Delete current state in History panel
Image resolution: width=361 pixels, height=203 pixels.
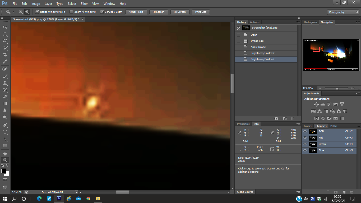(x=292, y=119)
